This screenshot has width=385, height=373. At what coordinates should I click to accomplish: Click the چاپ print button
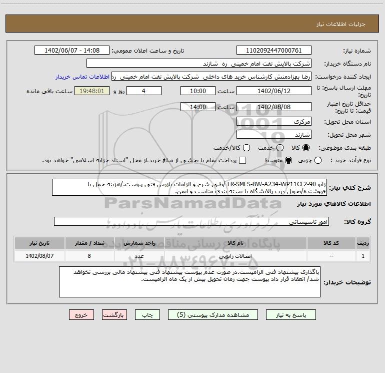click(x=147, y=315)
